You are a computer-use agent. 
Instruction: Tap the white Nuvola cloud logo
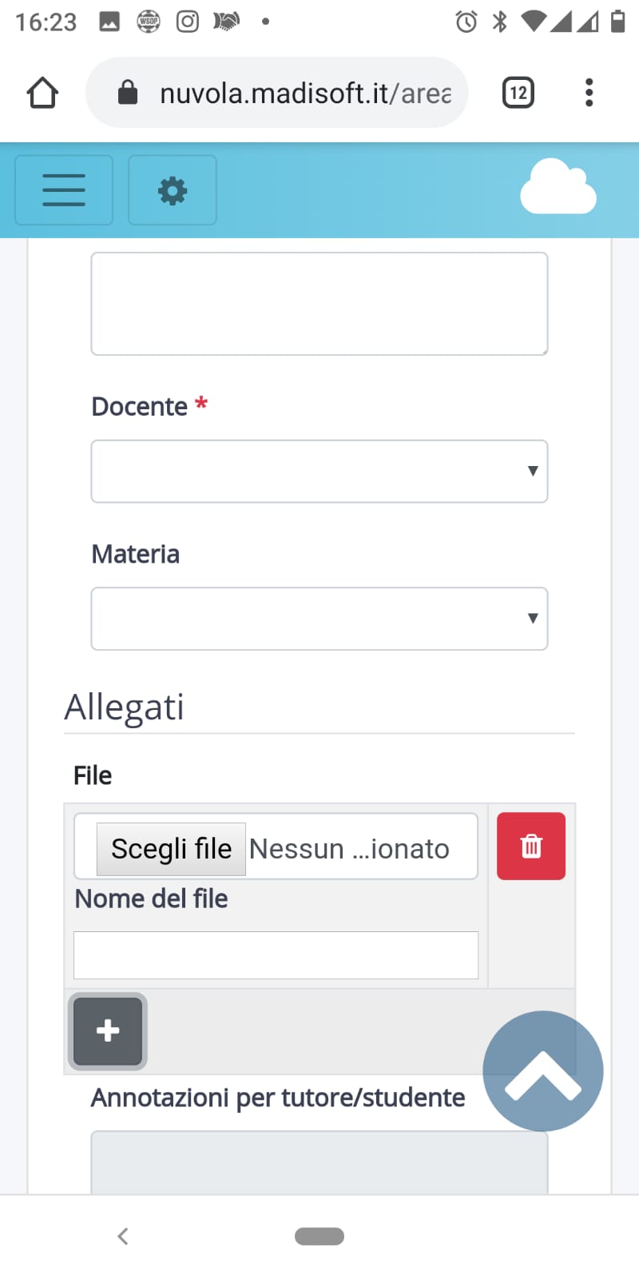coord(558,187)
